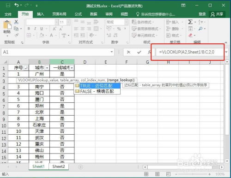The width and height of the screenshot is (231, 178).
Task: Click the Percent style icon
Action: [119, 29]
